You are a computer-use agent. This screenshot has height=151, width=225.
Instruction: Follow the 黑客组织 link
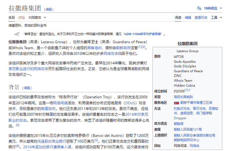point(94,48)
